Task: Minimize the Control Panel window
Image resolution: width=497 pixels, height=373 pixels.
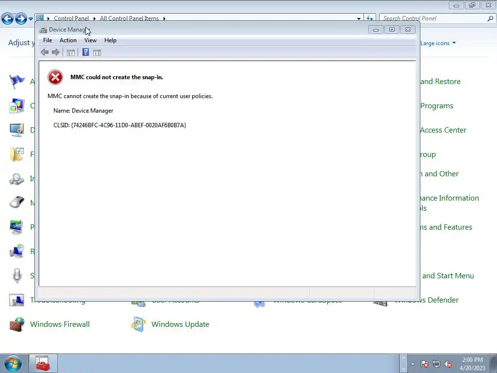Action: click(456, 5)
